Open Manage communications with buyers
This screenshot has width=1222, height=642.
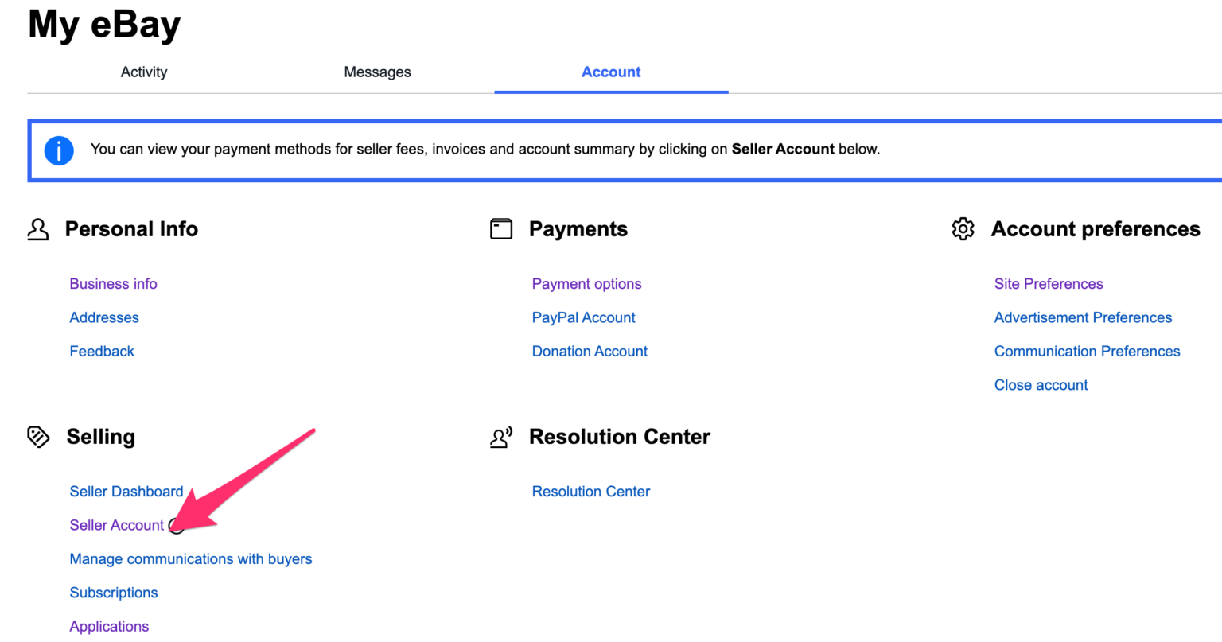191,558
